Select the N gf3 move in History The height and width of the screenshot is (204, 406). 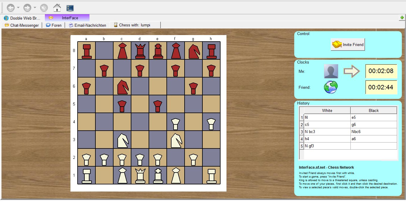[x=327, y=146]
